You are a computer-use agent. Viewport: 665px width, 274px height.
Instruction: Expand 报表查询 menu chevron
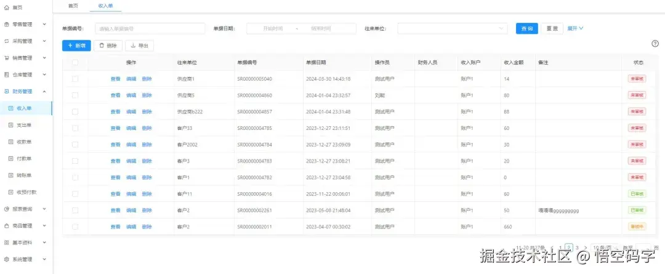(x=44, y=209)
